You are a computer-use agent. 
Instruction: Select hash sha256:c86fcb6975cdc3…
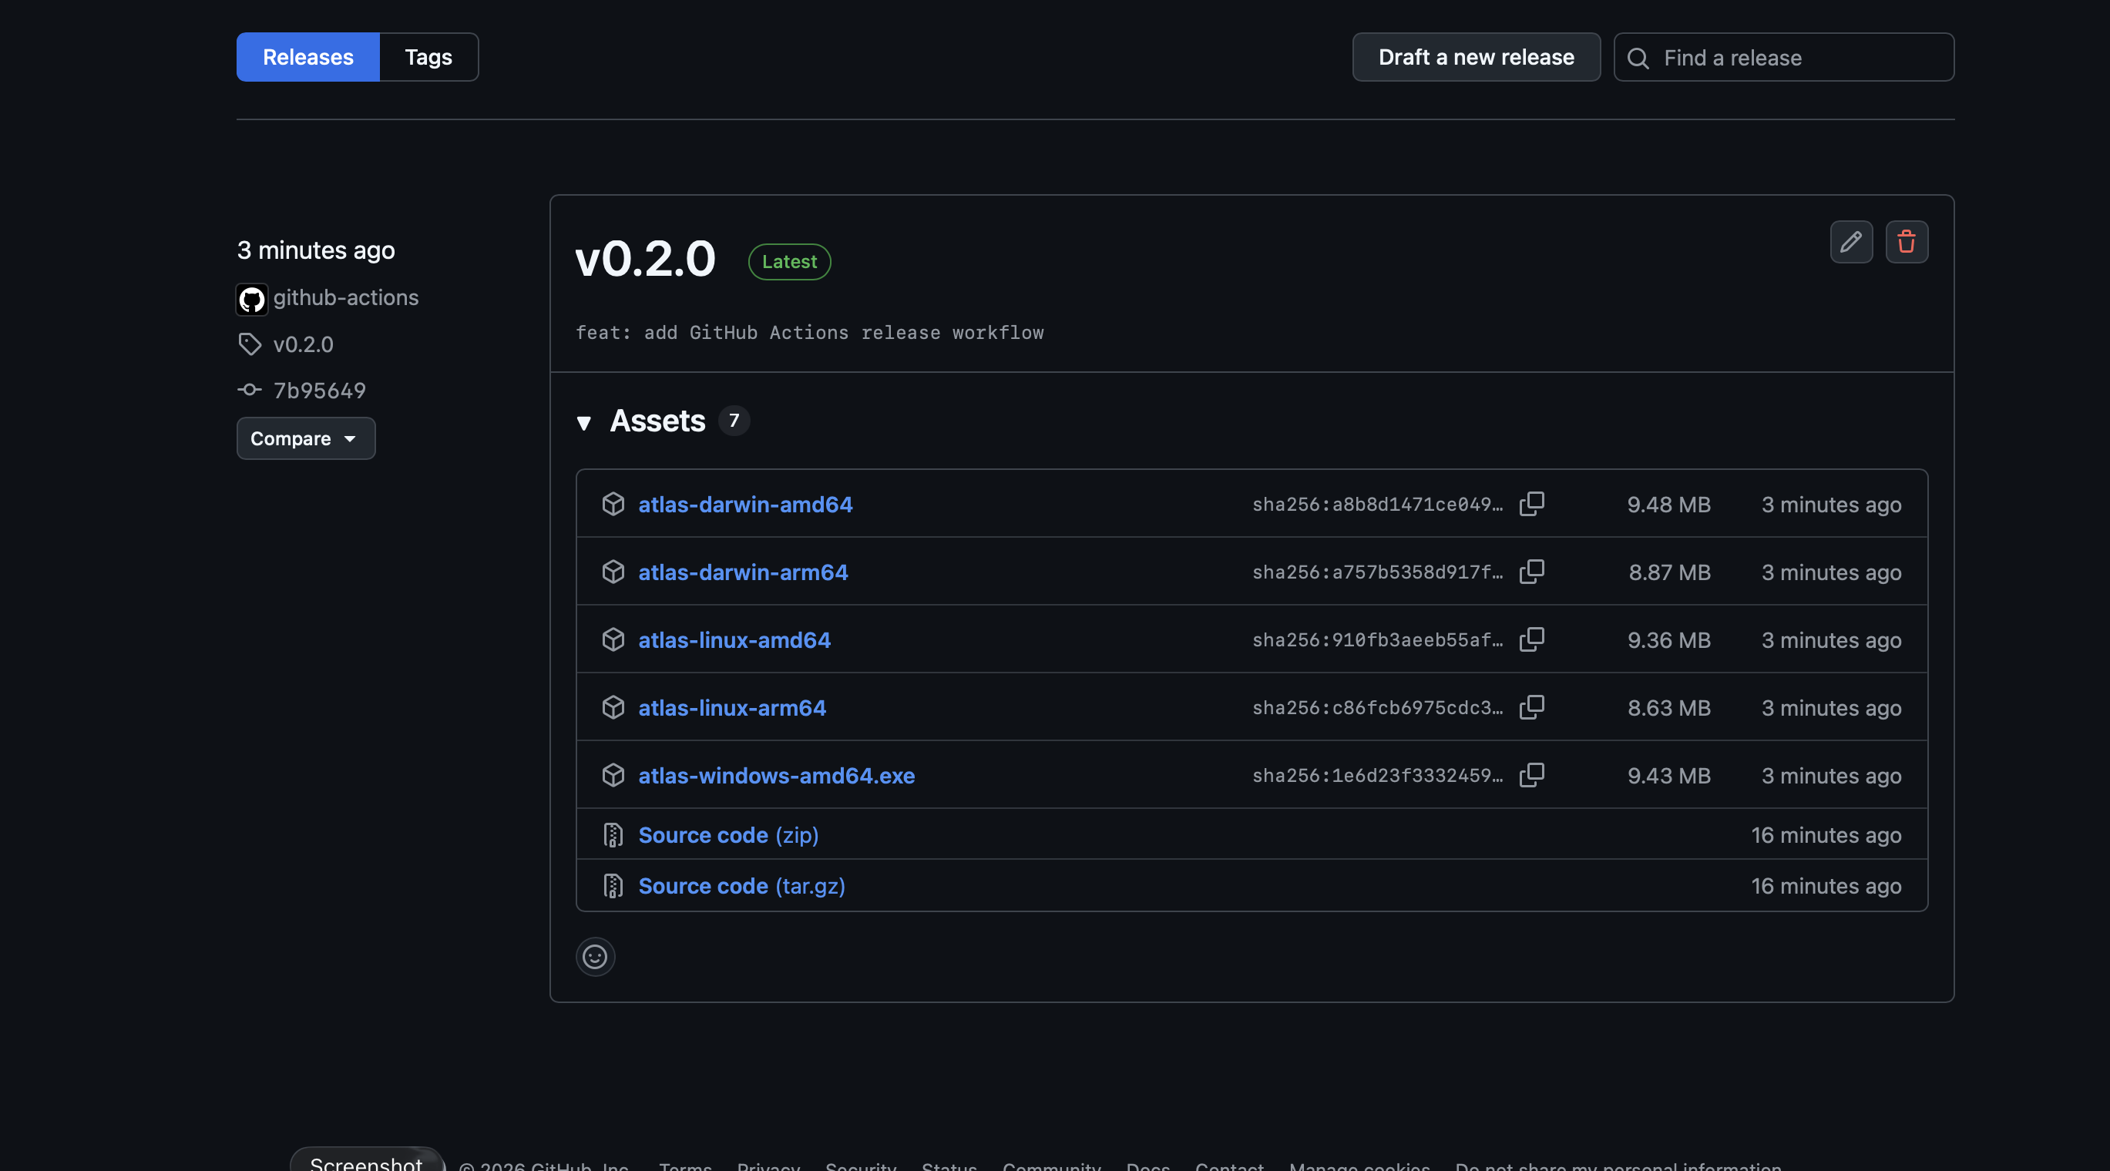1378,708
